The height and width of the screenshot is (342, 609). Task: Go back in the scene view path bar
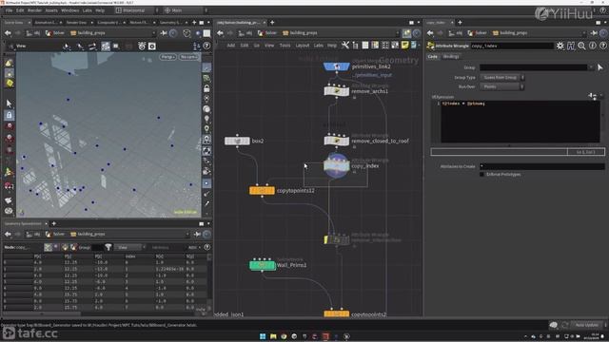click(8, 33)
